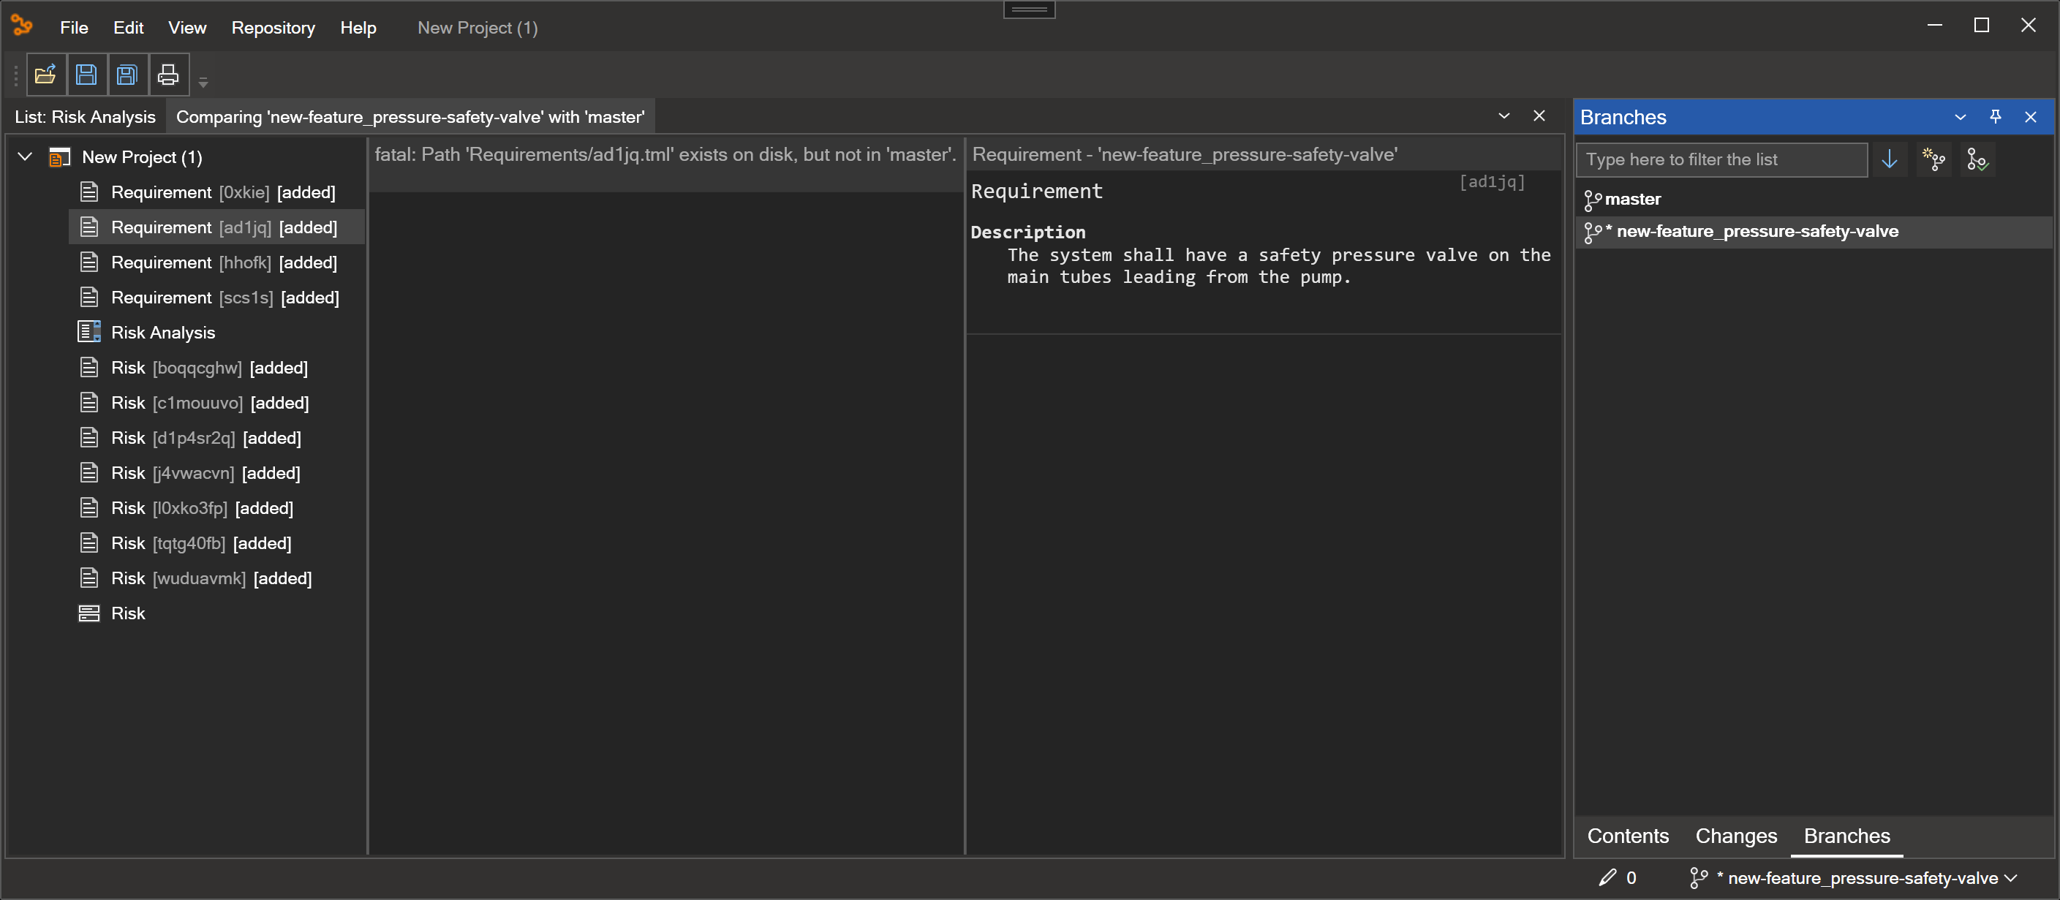This screenshot has width=2060, height=900.
Task: Click the merge branch icon
Action: pos(1977,160)
